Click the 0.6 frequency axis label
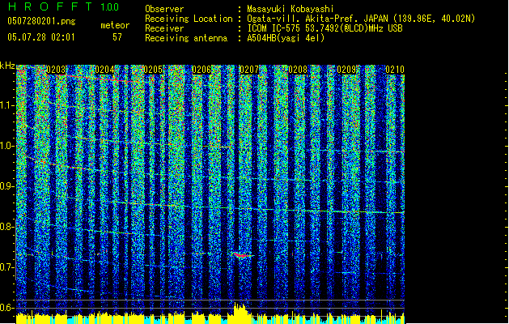509x324 pixels. (x=7, y=308)
